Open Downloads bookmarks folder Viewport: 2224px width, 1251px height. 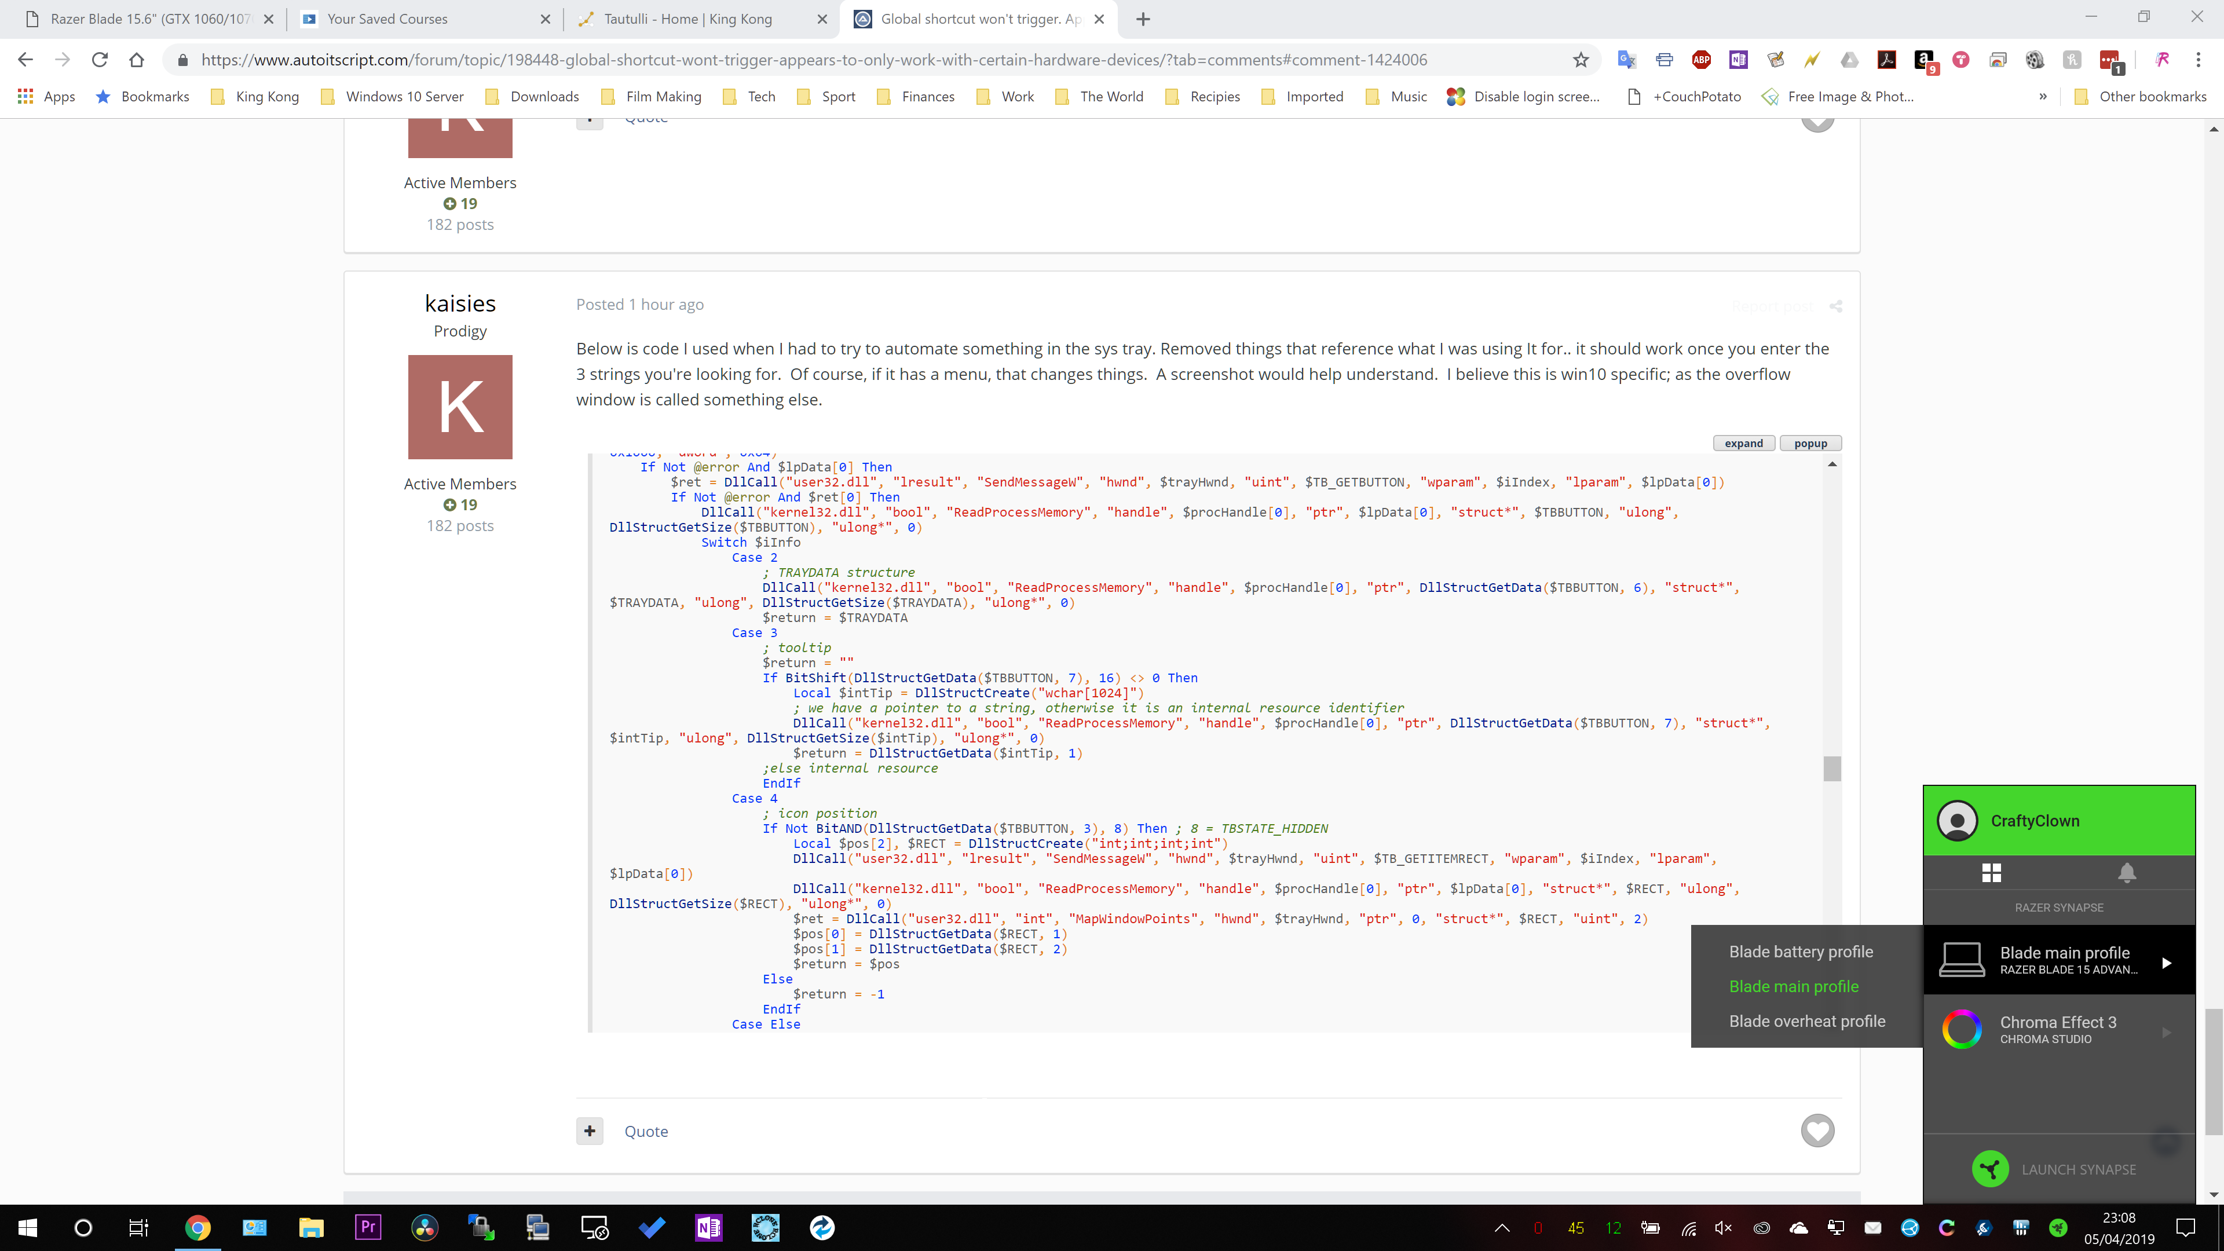point(533,97)
